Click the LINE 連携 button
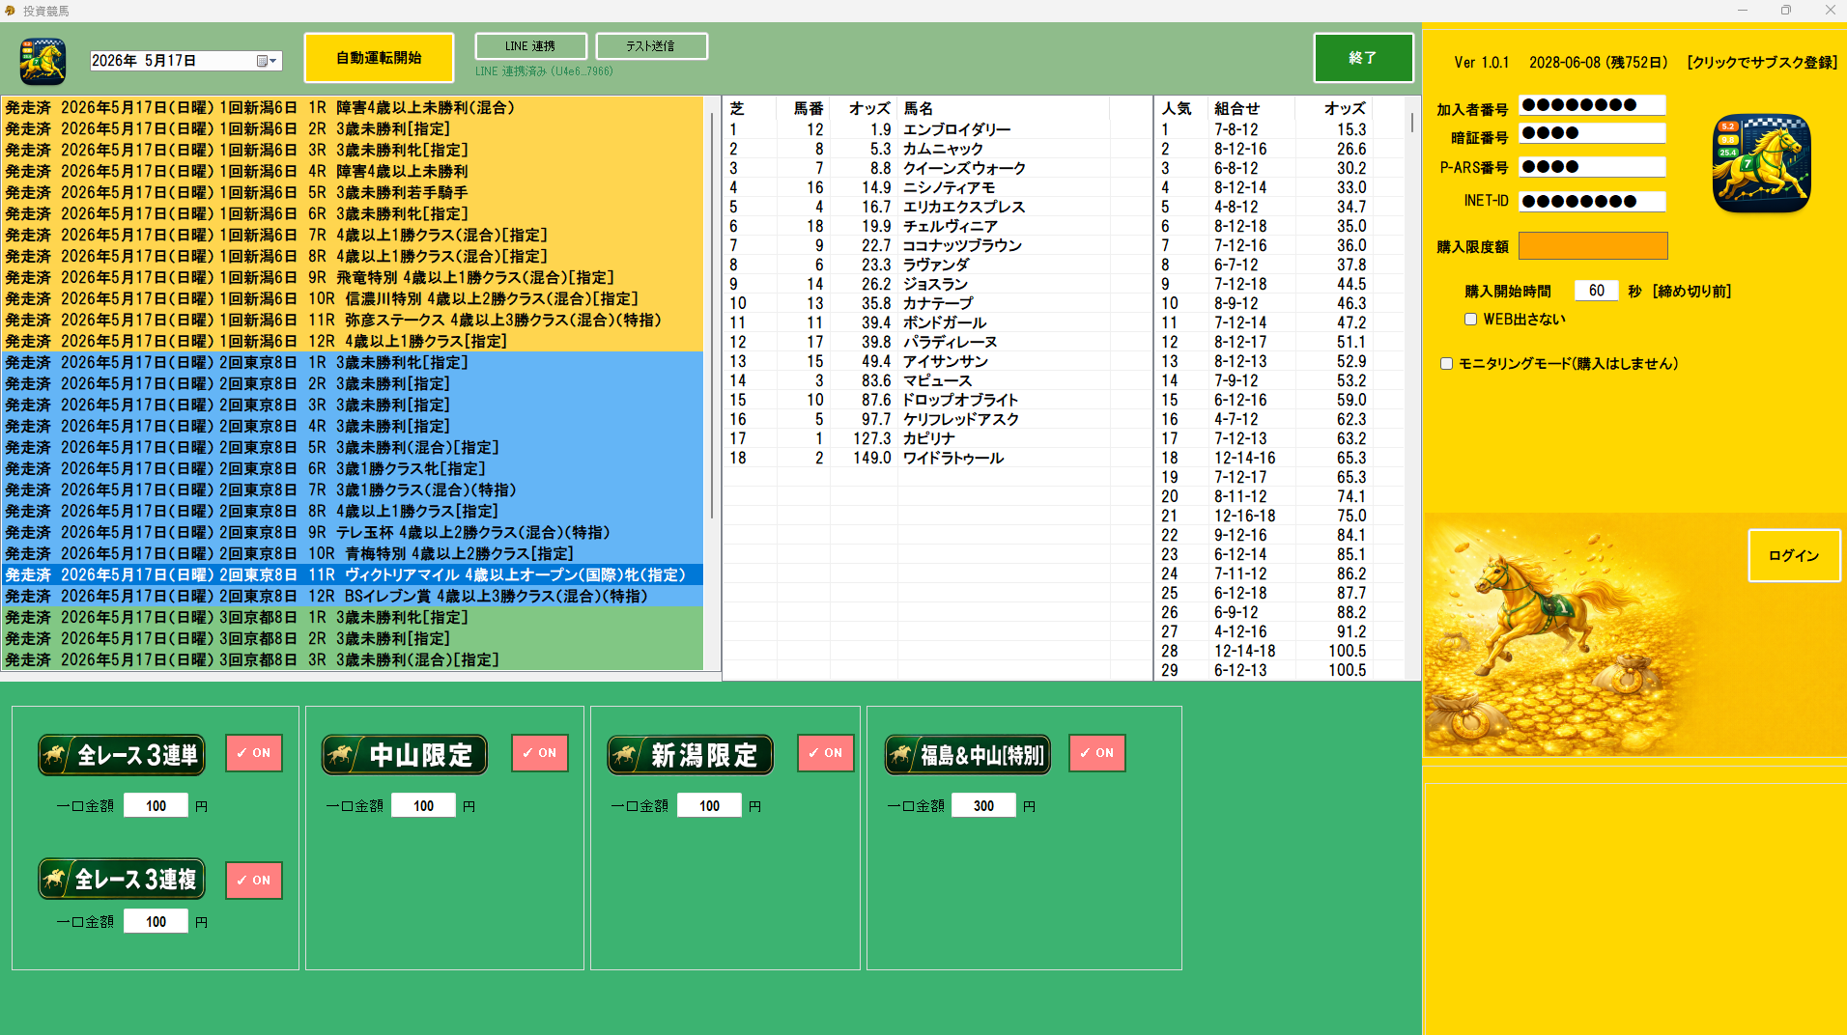 pos(530,46)
